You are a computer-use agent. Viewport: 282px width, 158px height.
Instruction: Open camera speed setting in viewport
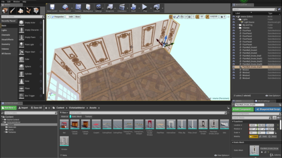[223, 17]
